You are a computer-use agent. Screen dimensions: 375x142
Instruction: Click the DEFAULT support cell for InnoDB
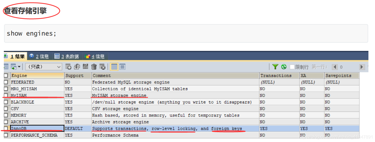pos(78,128)
